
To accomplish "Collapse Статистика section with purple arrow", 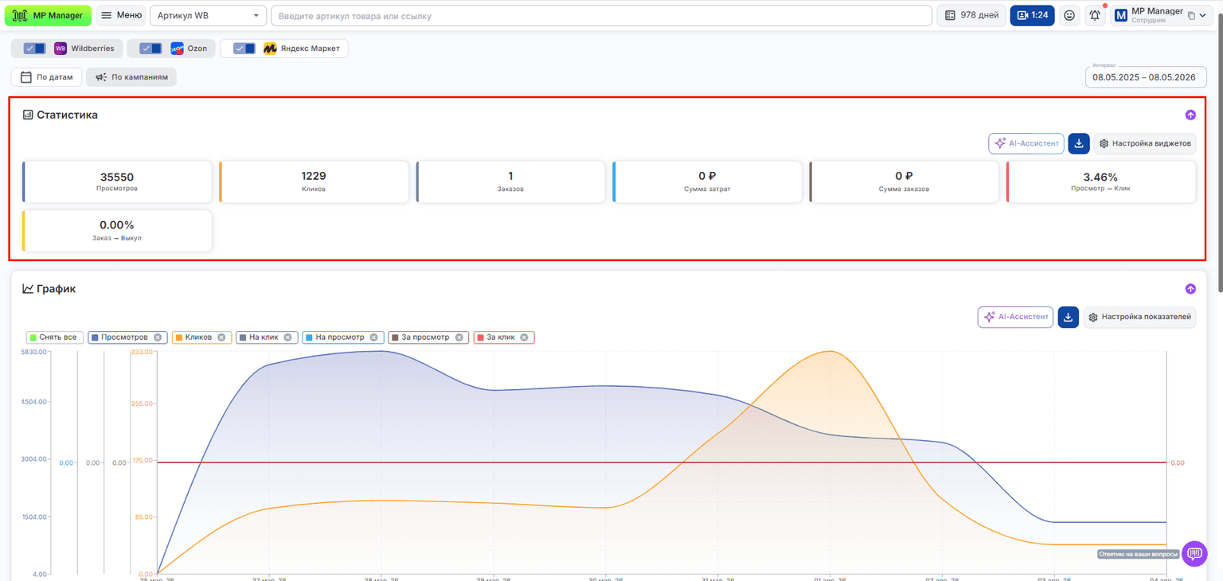I will coord(1190,115).
